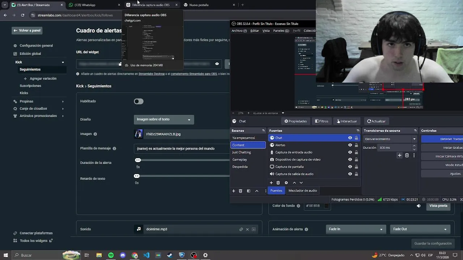Toggle the Habilitado switch

pos(139,101)
